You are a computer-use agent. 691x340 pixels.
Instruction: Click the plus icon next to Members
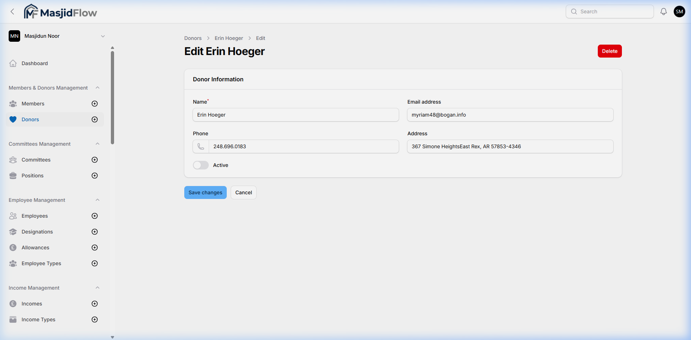[x=94, y=103]
